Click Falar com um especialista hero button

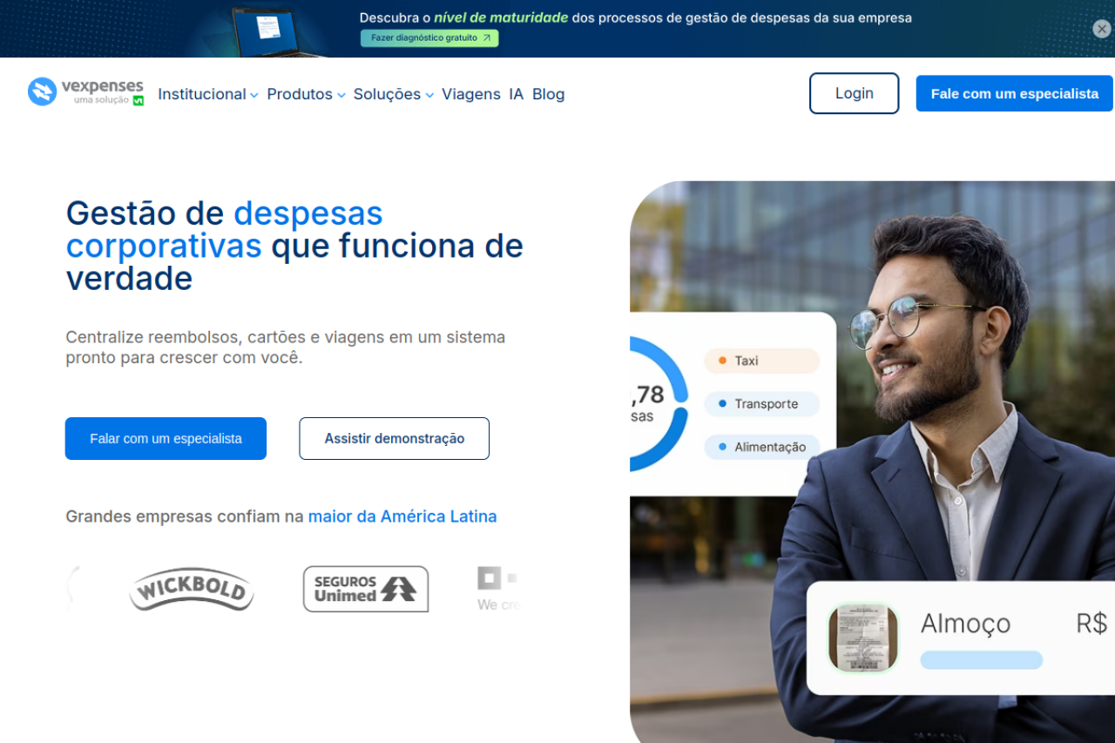click(x=166, y=438)
